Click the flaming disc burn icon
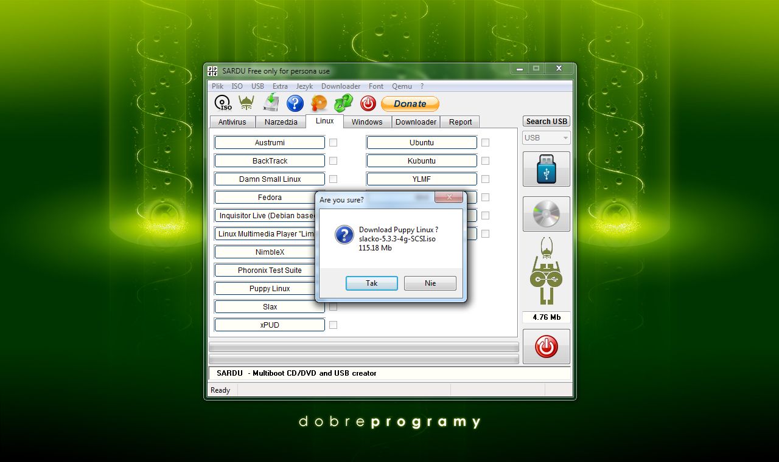 [319, 103]
